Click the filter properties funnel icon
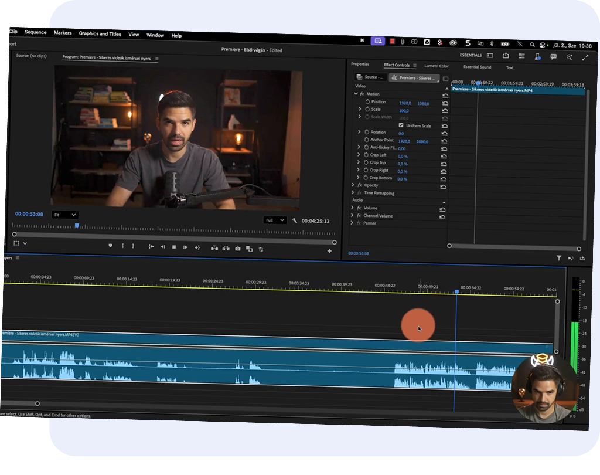 pos(558,258)
